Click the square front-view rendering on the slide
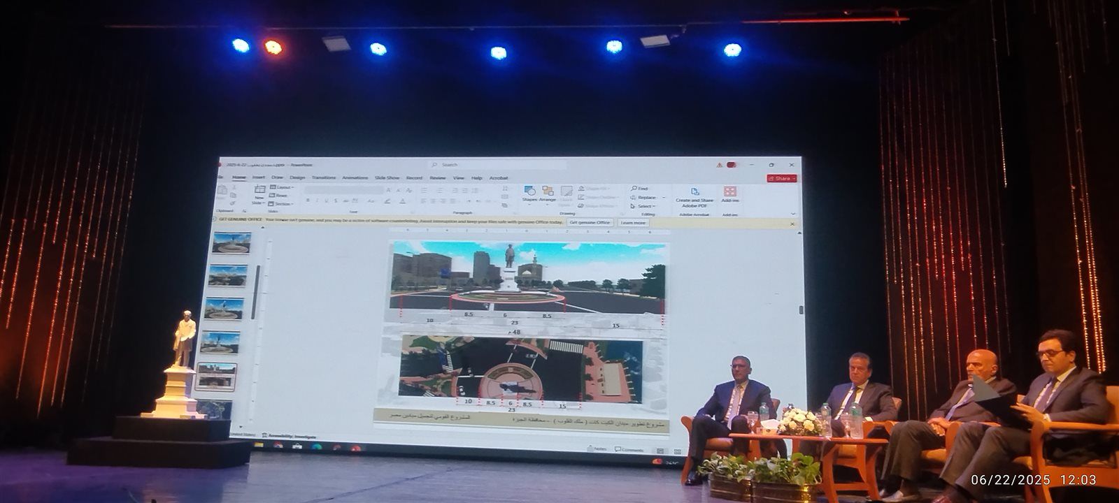Viewport: 1119px width, 503px height. tap(529, 278)
